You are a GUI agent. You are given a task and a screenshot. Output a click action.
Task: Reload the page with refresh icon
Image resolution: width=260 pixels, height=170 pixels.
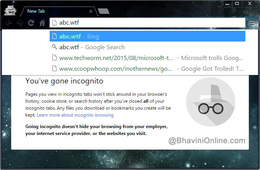tap(31, 23)
